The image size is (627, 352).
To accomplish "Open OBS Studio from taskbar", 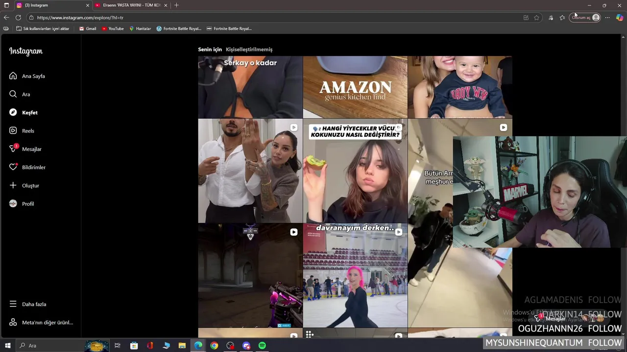I will click(230, 346).
